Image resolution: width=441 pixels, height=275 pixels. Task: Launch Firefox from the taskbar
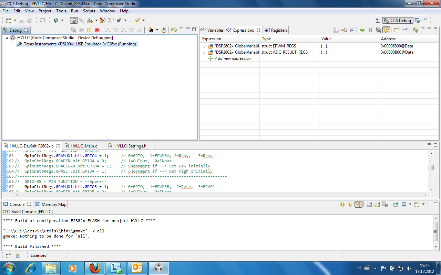(x=95, y=268)
